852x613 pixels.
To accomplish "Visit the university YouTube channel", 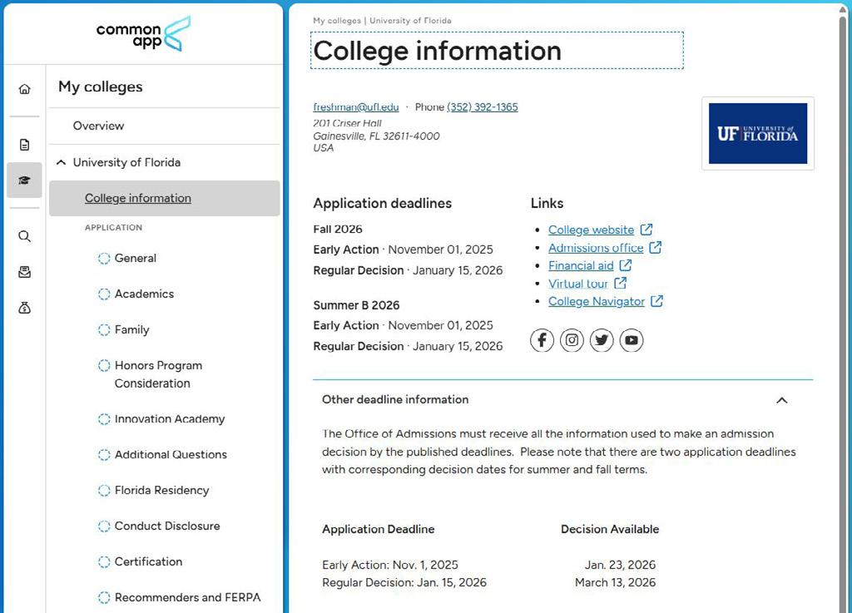I will click(x=632, y=340).
